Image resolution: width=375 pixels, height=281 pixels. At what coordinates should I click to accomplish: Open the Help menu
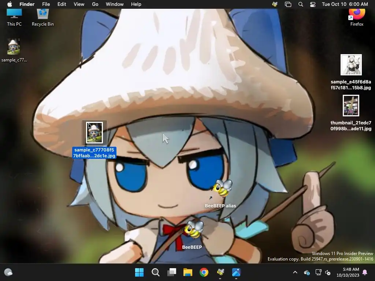(x=136, y=4)
